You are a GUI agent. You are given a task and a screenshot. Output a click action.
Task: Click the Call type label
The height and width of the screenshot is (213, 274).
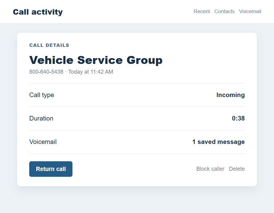(42, 95)
